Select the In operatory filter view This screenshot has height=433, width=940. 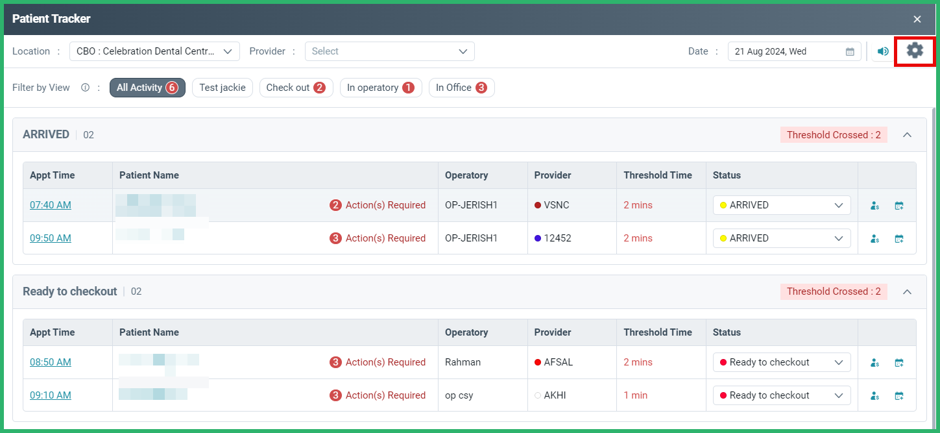pos(381,87)
